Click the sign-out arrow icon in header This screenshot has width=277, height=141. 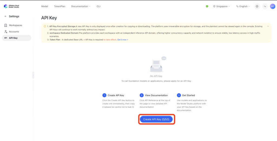coord(265,6)
